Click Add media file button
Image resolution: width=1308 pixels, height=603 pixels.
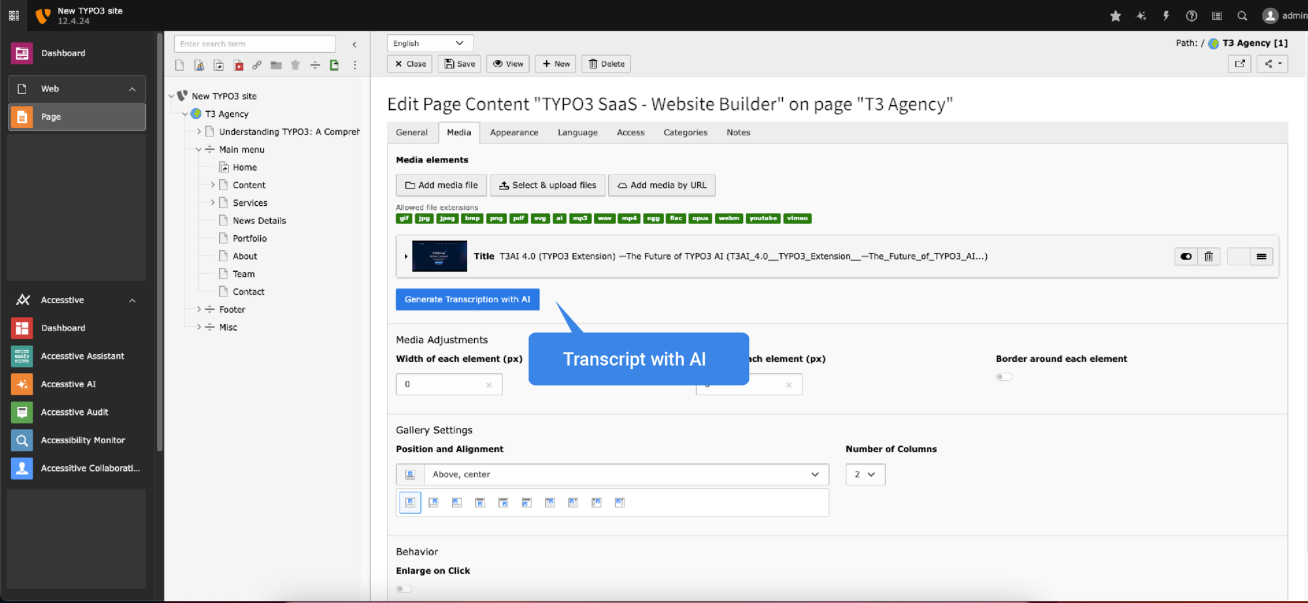pyautogui.click(x=441, y=186)
